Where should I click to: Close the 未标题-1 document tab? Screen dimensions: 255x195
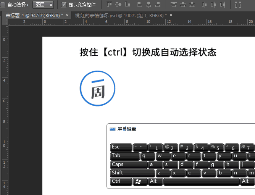(67, 15)
